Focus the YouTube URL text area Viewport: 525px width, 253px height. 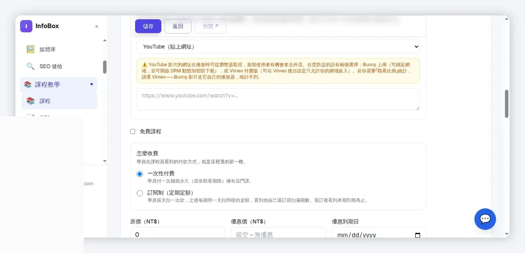click(278, 99)
